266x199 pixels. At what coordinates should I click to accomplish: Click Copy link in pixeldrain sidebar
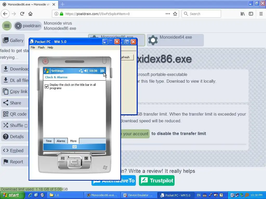(15, 91)
